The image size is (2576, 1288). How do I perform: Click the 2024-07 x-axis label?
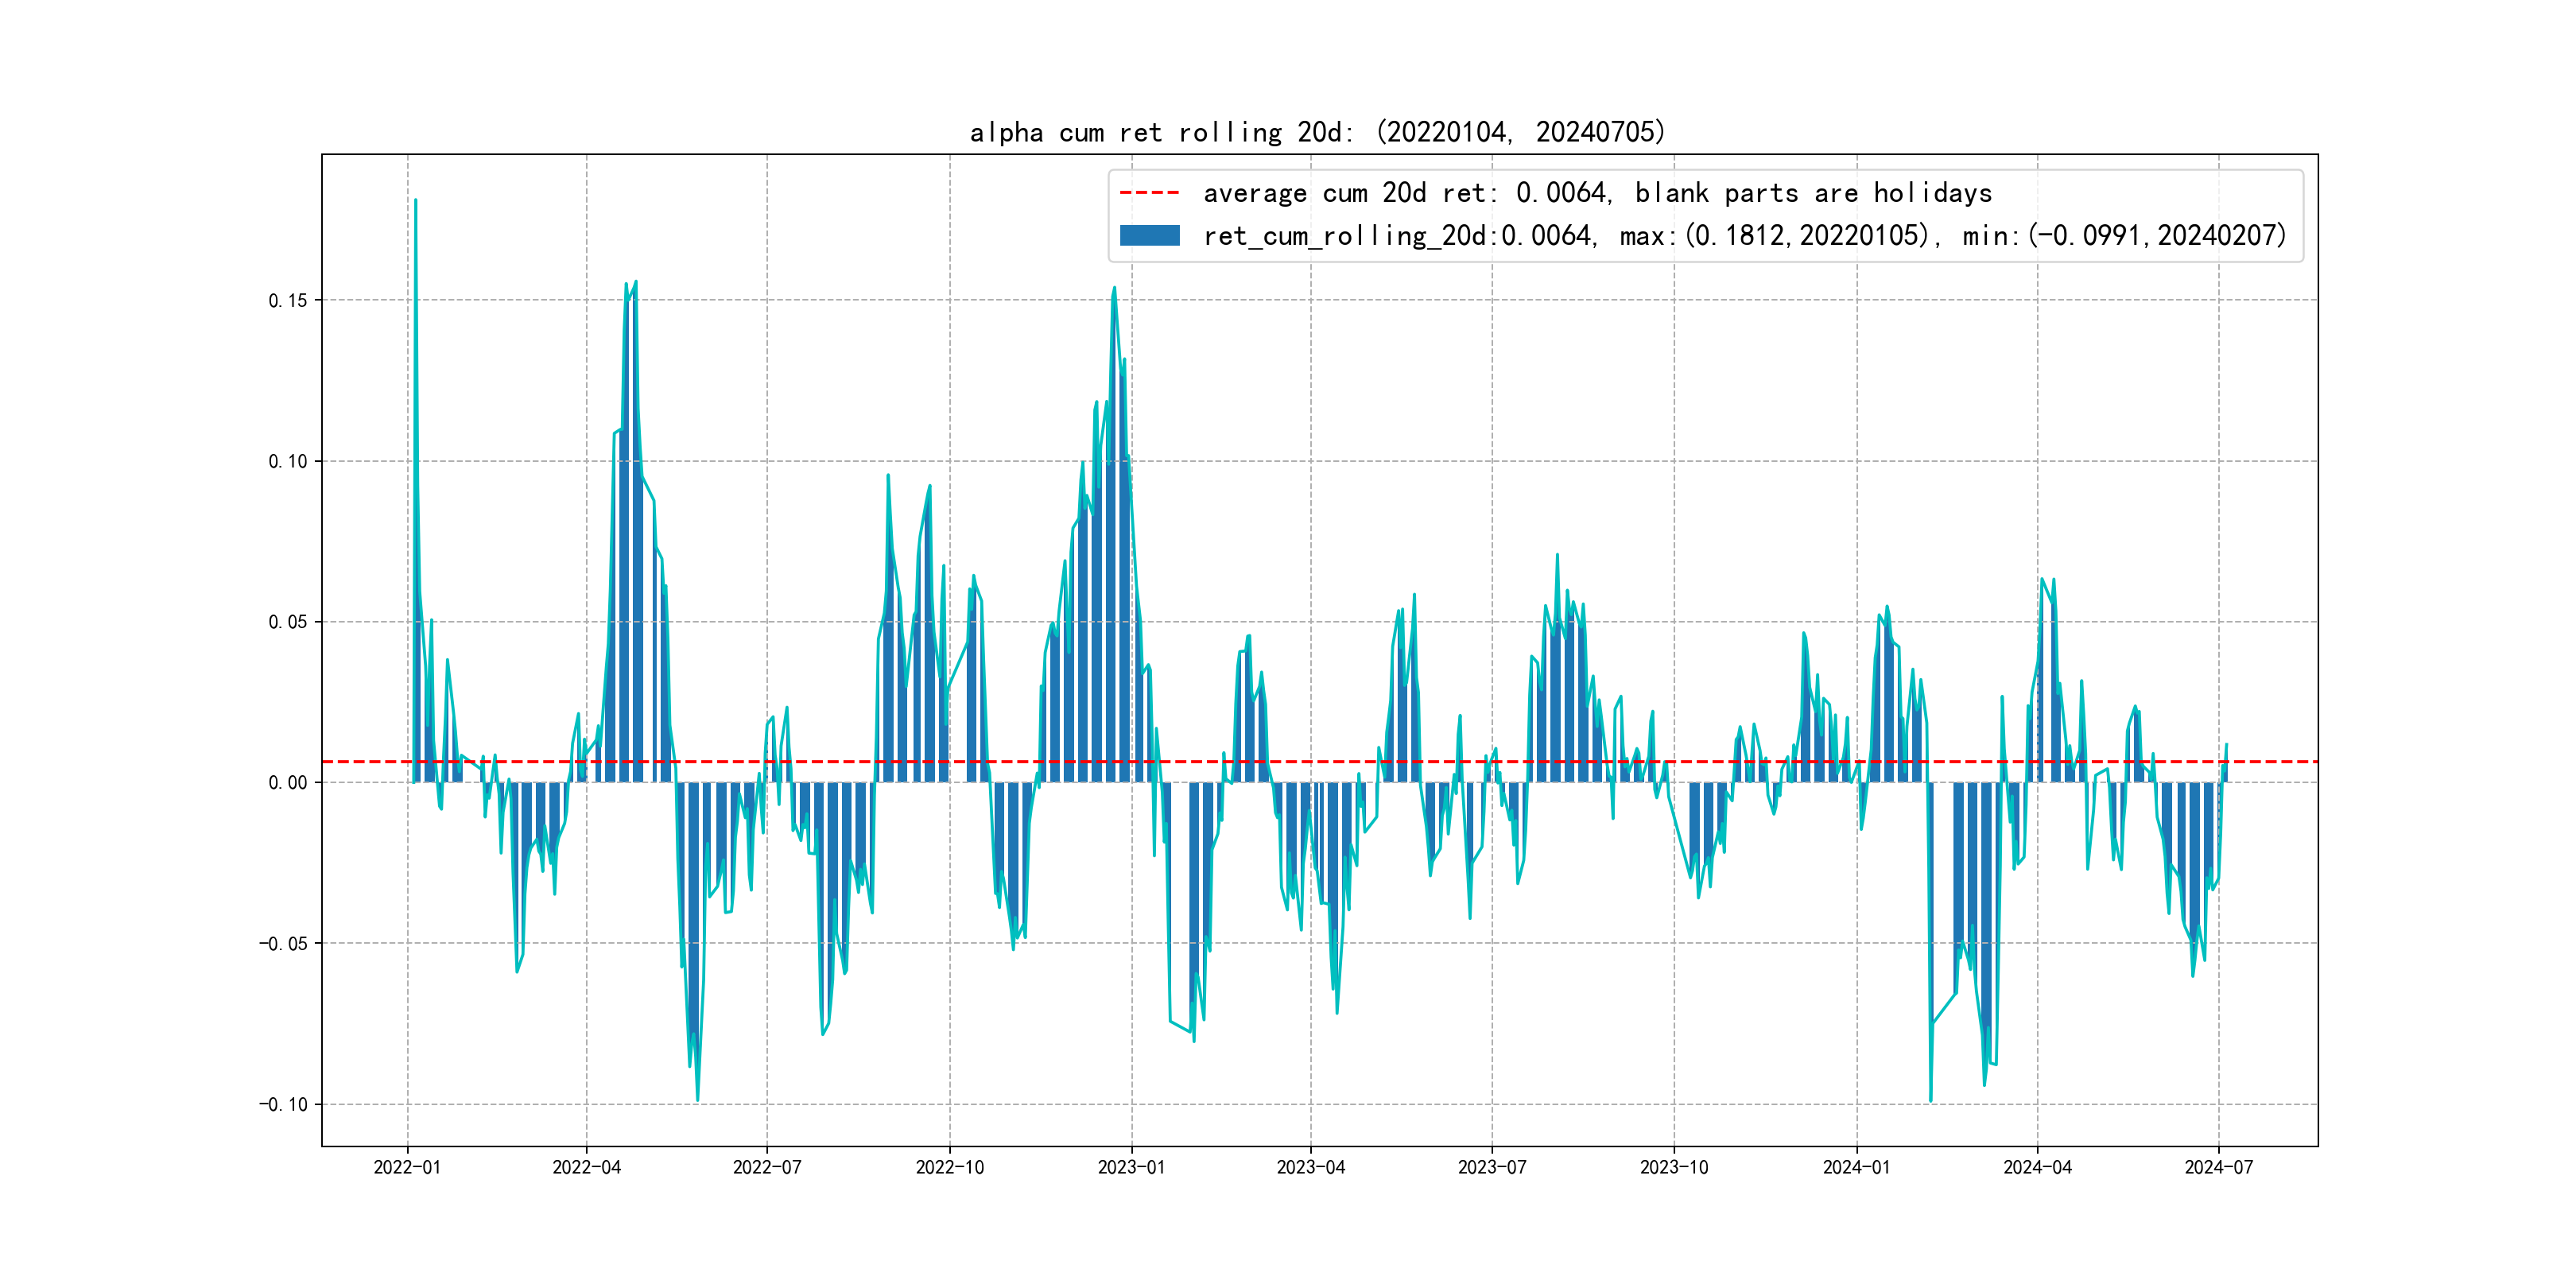point(2219,1167)
